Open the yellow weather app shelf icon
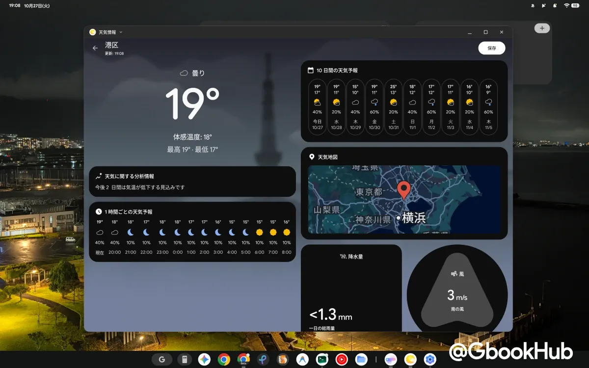 [x=410, y=360]
